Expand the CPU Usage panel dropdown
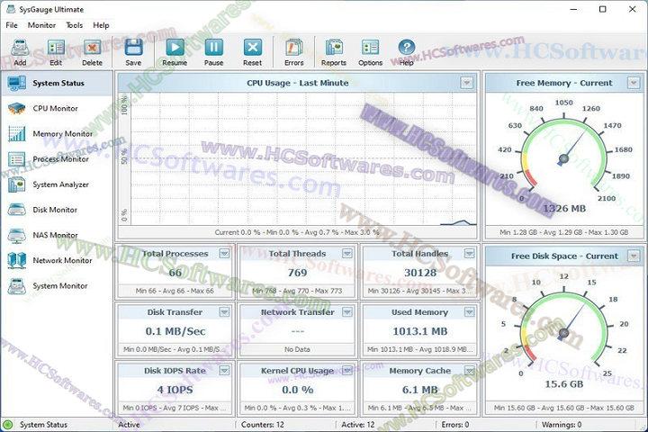This screenshot has width=648, height=432. [466, 83]
